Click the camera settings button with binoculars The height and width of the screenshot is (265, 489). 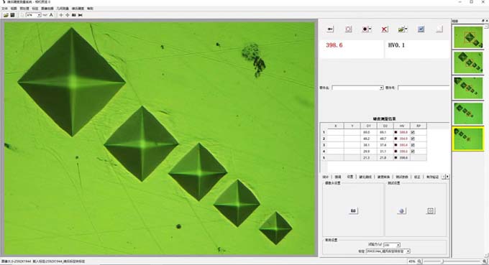(353, 211)
